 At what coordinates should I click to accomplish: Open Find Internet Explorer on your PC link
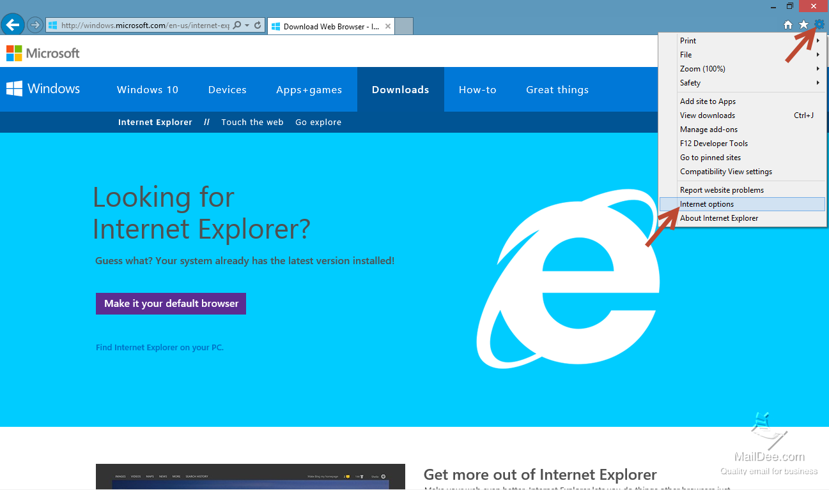point(159,347)
